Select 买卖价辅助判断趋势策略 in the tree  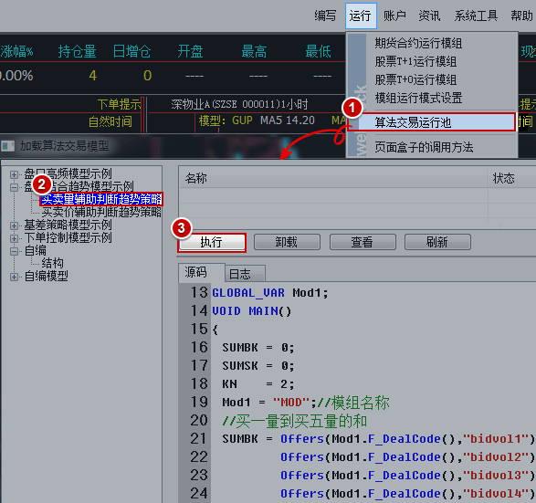[101, 212]
